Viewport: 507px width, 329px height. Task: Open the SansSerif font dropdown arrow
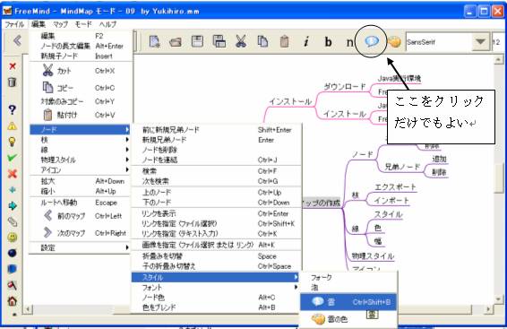point(480,41)
